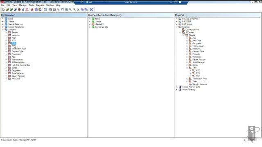Click the Save floppy disk toolbar icon
This screenshot has height=147, width=262.
[x=23, y=9]
